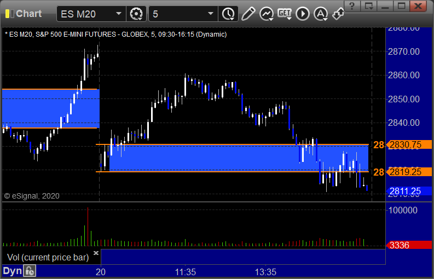Click the 11:35 time axis label
The image size is (434, 279).
click(x=185, y=272)
